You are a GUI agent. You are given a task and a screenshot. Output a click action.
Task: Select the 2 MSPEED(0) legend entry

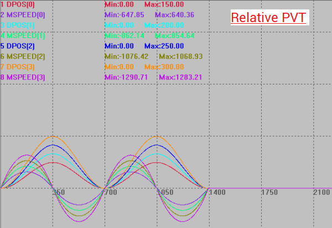pyautogui.click(x=23, y=15)
